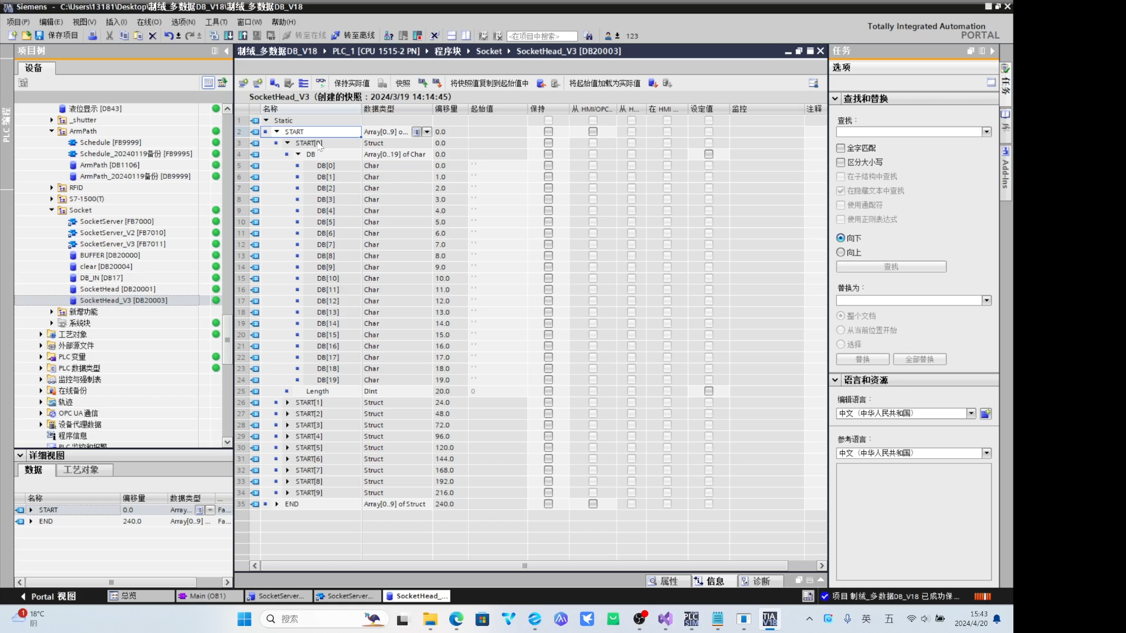
Task: Toggle HMI/OPC checkbox for the END row
Action: click(x=593, y=504)
